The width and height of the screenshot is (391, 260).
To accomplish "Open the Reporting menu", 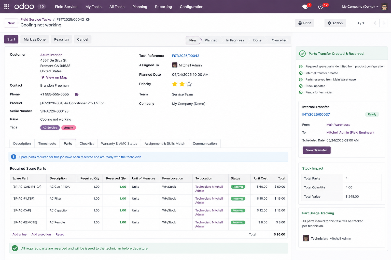I will point(163,7).
